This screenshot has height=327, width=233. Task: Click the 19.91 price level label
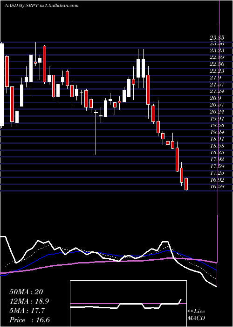(x=217, y=119)
